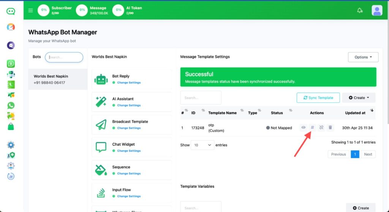Open the WhatsApp Business 'B' icon in sidebar
The height and width of the screenshot is (212, 389).
point(11,64)
